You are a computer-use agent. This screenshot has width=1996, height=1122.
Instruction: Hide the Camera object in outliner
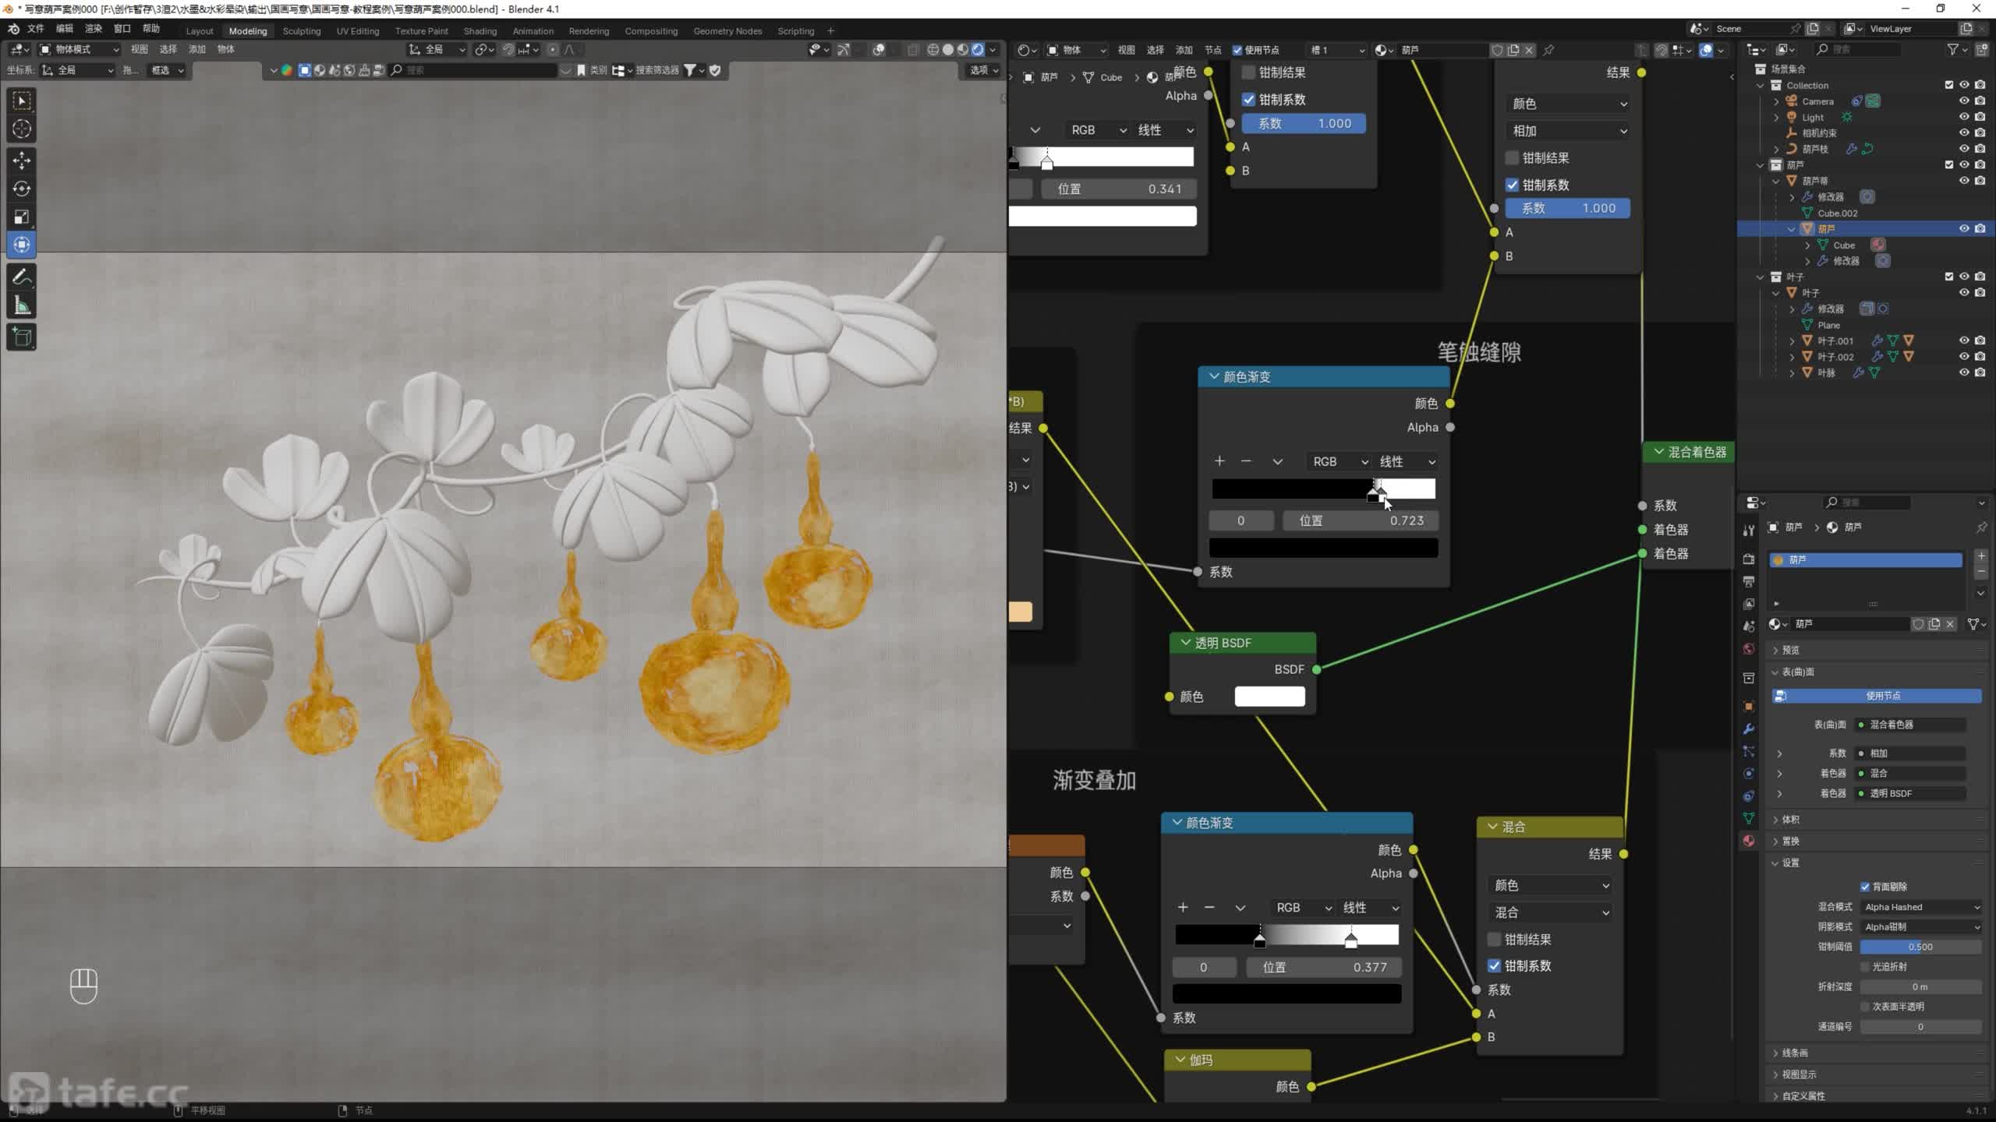point(1964,101)
